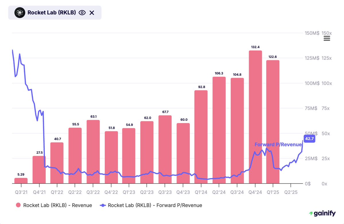The image size is (344, 224).
Task: Select the Q4'23 revenue bar
Action: pyautogui.click(x=183, y=153)
